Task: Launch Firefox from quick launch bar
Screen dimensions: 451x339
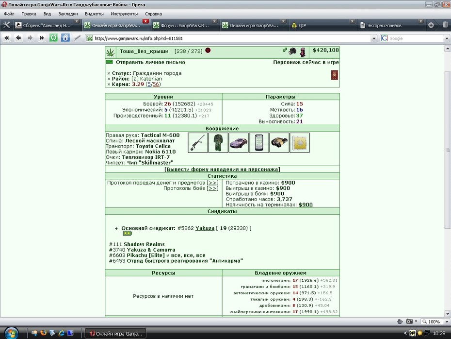Action: point(44,333)
